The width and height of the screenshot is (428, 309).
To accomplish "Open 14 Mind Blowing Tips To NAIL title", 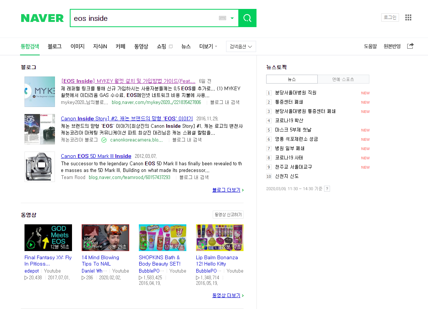I will (101, 261).
